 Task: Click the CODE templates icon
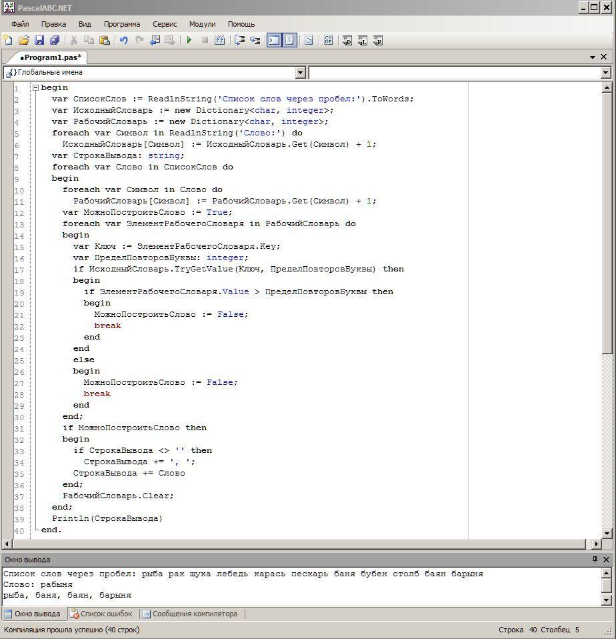pyautogui.click(x=329, y=40)
